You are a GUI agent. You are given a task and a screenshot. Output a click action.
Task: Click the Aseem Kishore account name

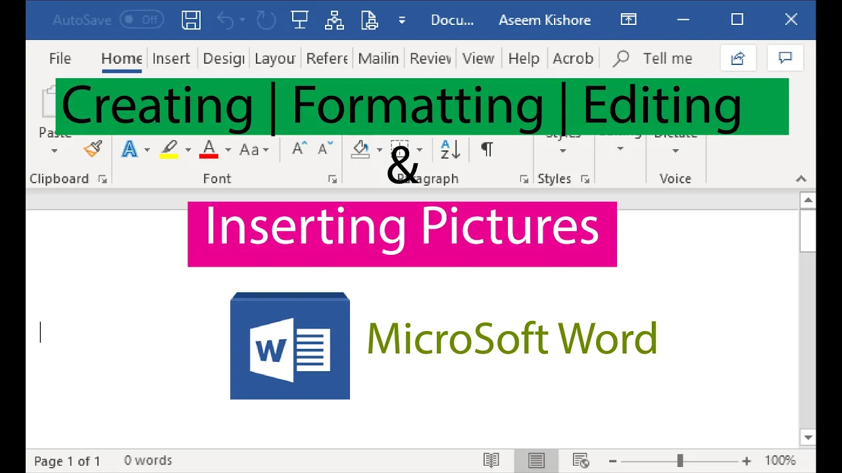coord(545,20)
